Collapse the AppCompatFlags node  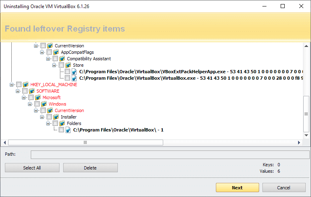click(x=42, y=52)
